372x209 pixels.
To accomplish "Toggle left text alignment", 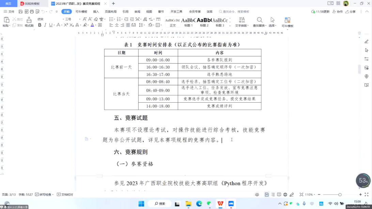I will 111,25.
